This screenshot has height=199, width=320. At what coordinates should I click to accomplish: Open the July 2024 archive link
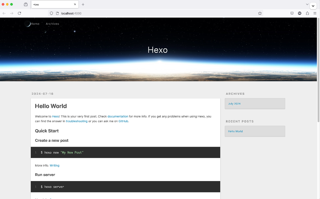coord(234,104)
